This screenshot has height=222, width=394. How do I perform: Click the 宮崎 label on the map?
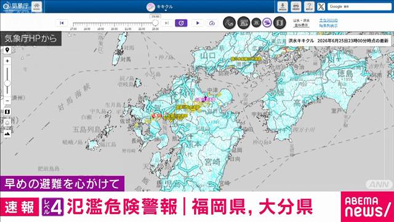click(x=212, y=162)
